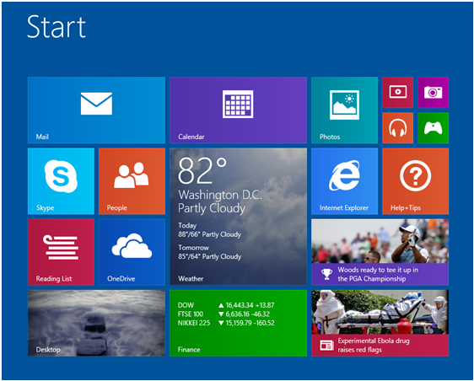
Task: Open the Reading List tile
Action: (61, 252)
